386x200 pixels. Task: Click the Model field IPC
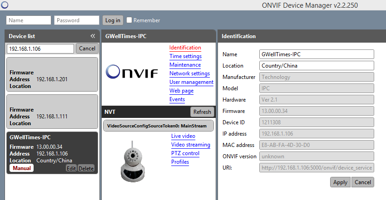[x=317, y=88]
